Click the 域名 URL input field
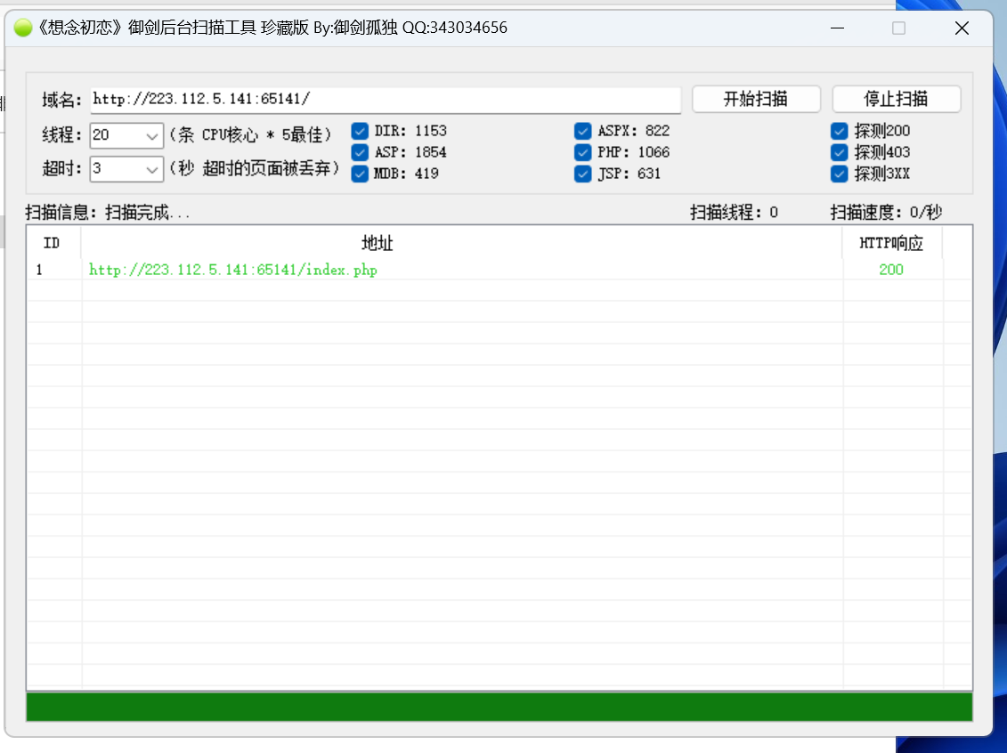Viewport: 1007px width, 753px height. 383,100
